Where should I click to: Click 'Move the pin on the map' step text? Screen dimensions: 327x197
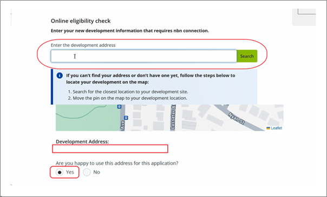point(130,98)
